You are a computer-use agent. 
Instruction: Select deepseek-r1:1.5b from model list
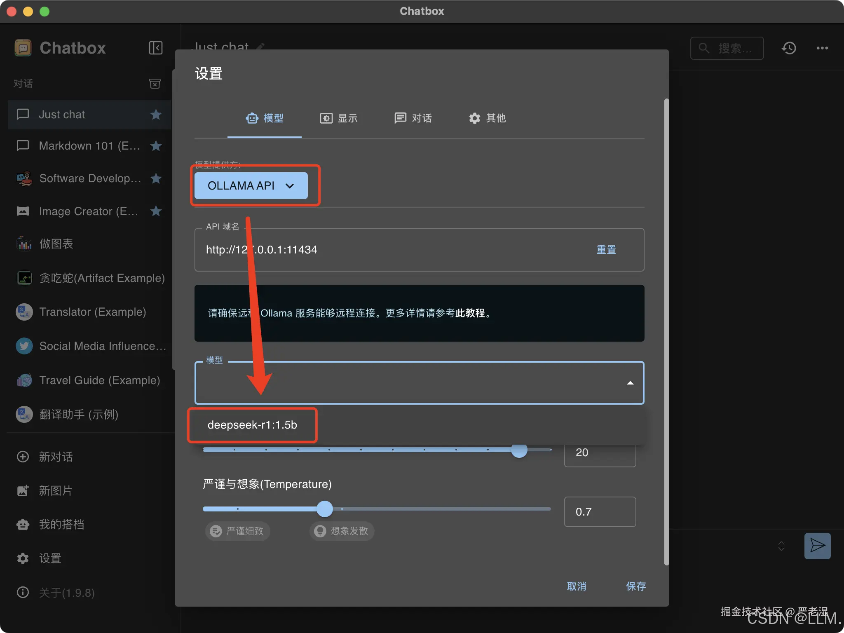pos(252,425)
